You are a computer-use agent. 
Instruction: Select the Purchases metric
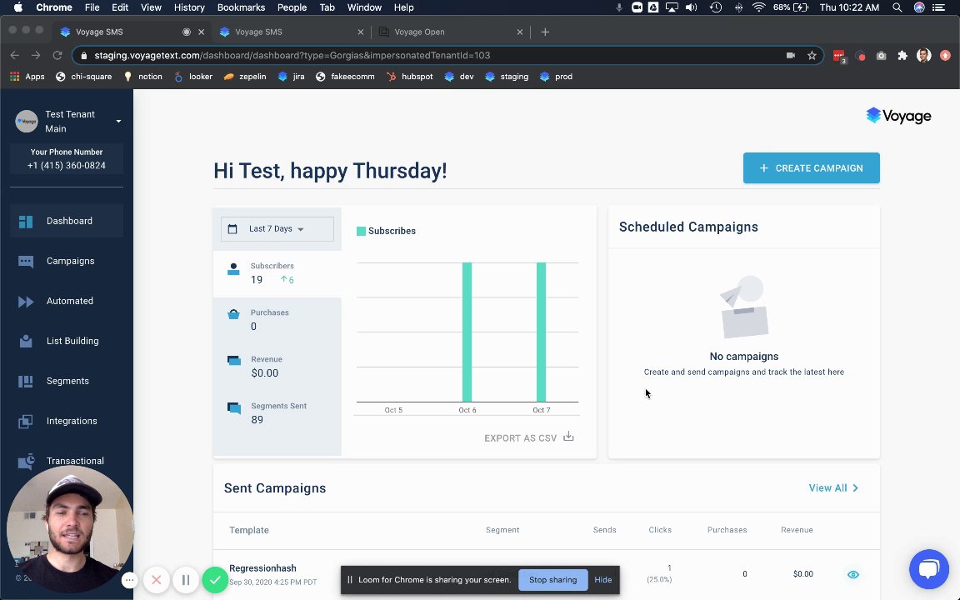click(x=277, y=320)
